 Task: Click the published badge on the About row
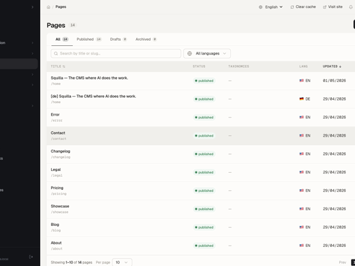(x=204, y=246)
